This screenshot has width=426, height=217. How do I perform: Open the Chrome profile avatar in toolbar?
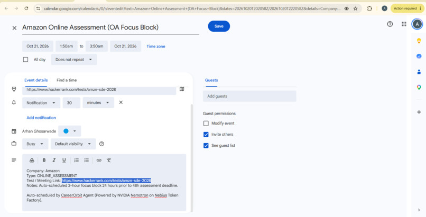pyautogui.click(x=384, y=8)
